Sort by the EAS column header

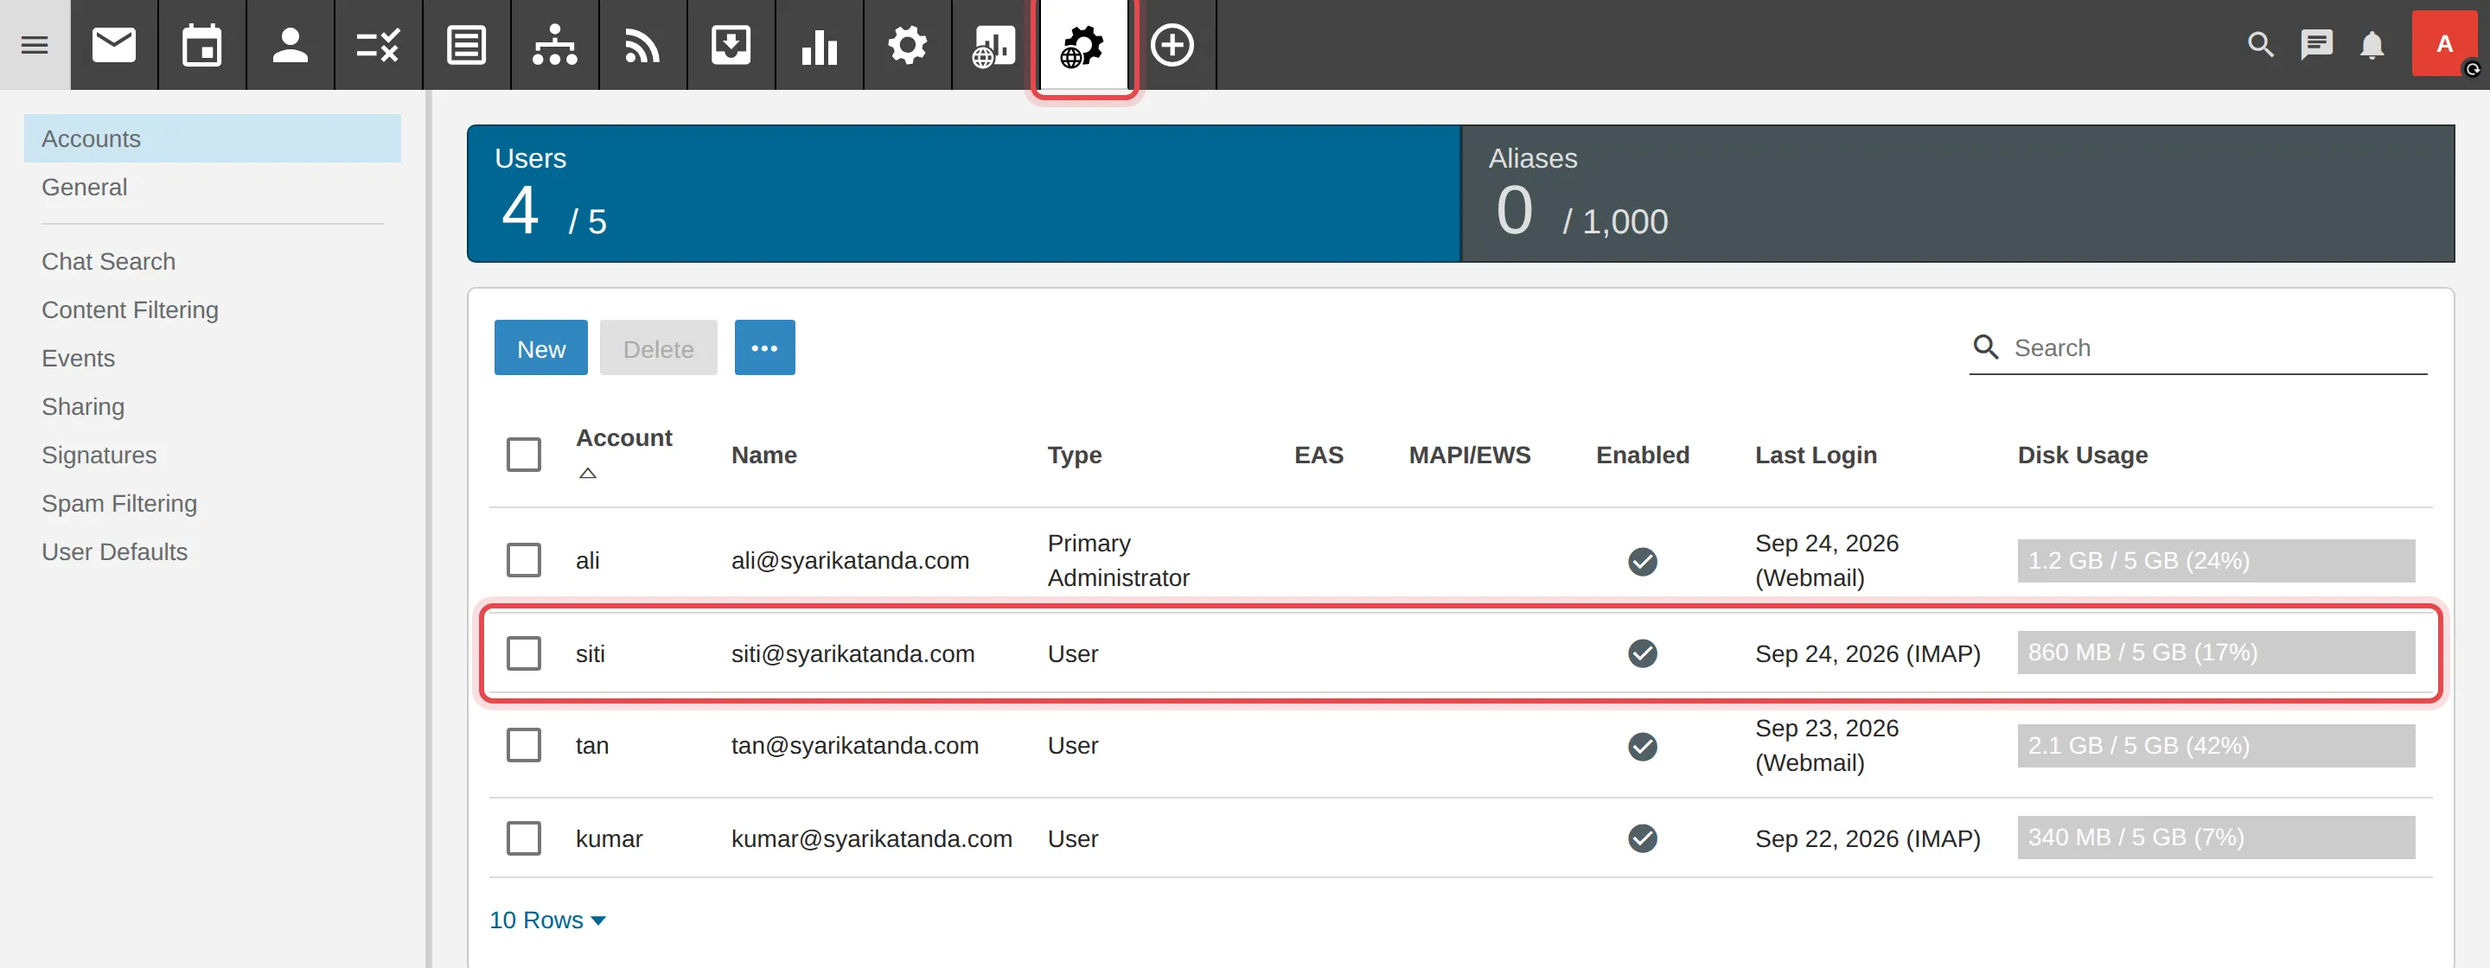(1318, 455)
